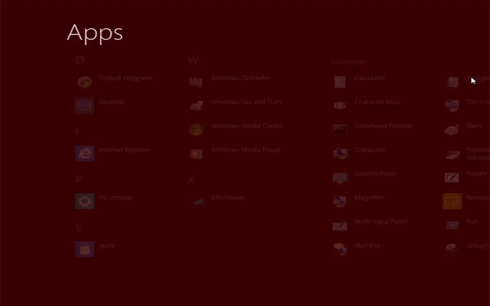The height and width of the screenshot is (306, 490).
Task: Launch the Private Character Editor icon
Action: (x=452, y=177)
